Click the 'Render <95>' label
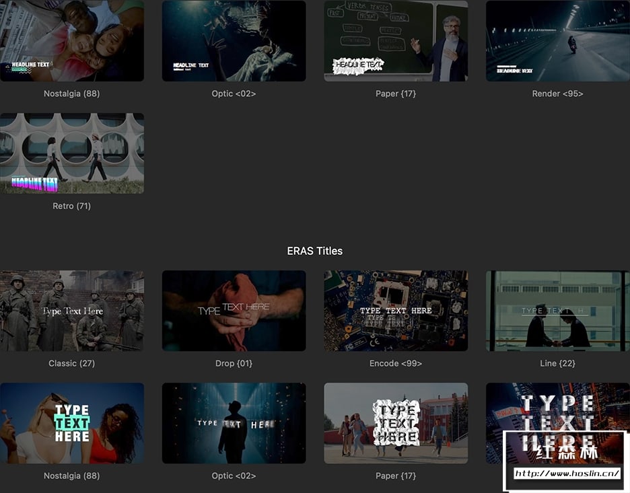 pyautogui.click(x=558, y=93)
